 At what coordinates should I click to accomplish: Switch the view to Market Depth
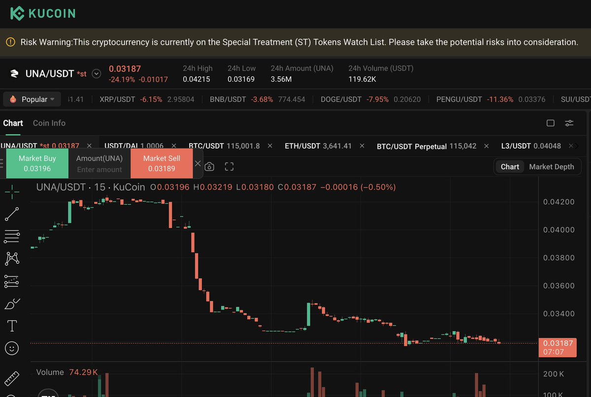pyautogui.click(x=552, y=167)
